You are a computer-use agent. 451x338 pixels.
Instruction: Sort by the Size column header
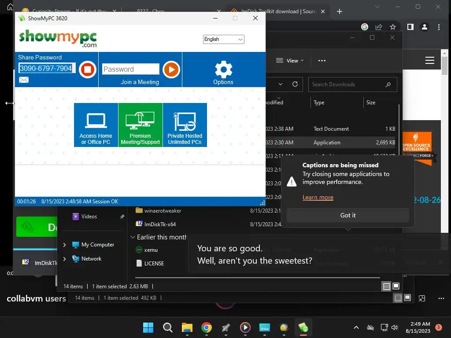pos(371,103)
